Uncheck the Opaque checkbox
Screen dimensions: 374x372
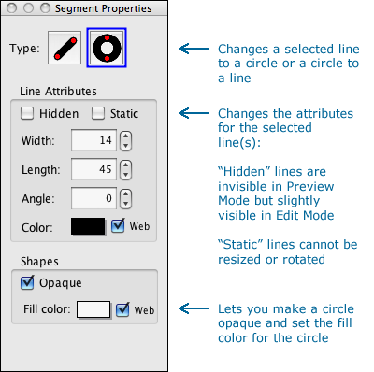[x=27, y=282]
